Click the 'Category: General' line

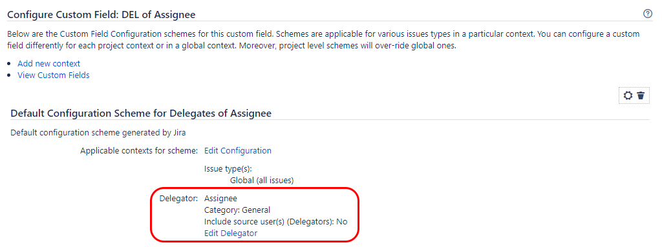(237, 210)
